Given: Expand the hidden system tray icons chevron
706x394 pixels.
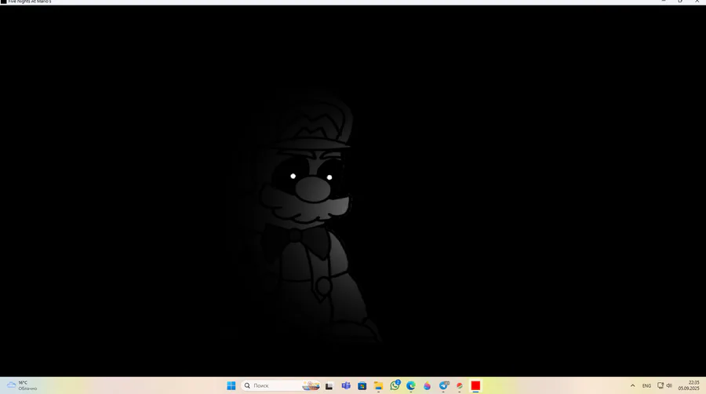Looking at the screenshot, I should [632, 385].
